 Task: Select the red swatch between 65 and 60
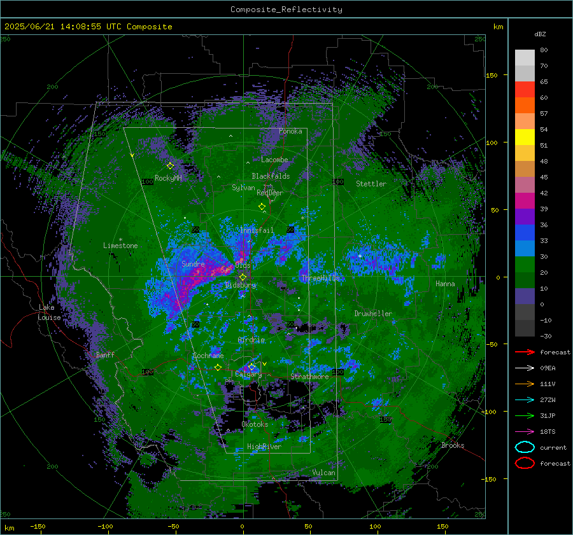tap(525, 90)
